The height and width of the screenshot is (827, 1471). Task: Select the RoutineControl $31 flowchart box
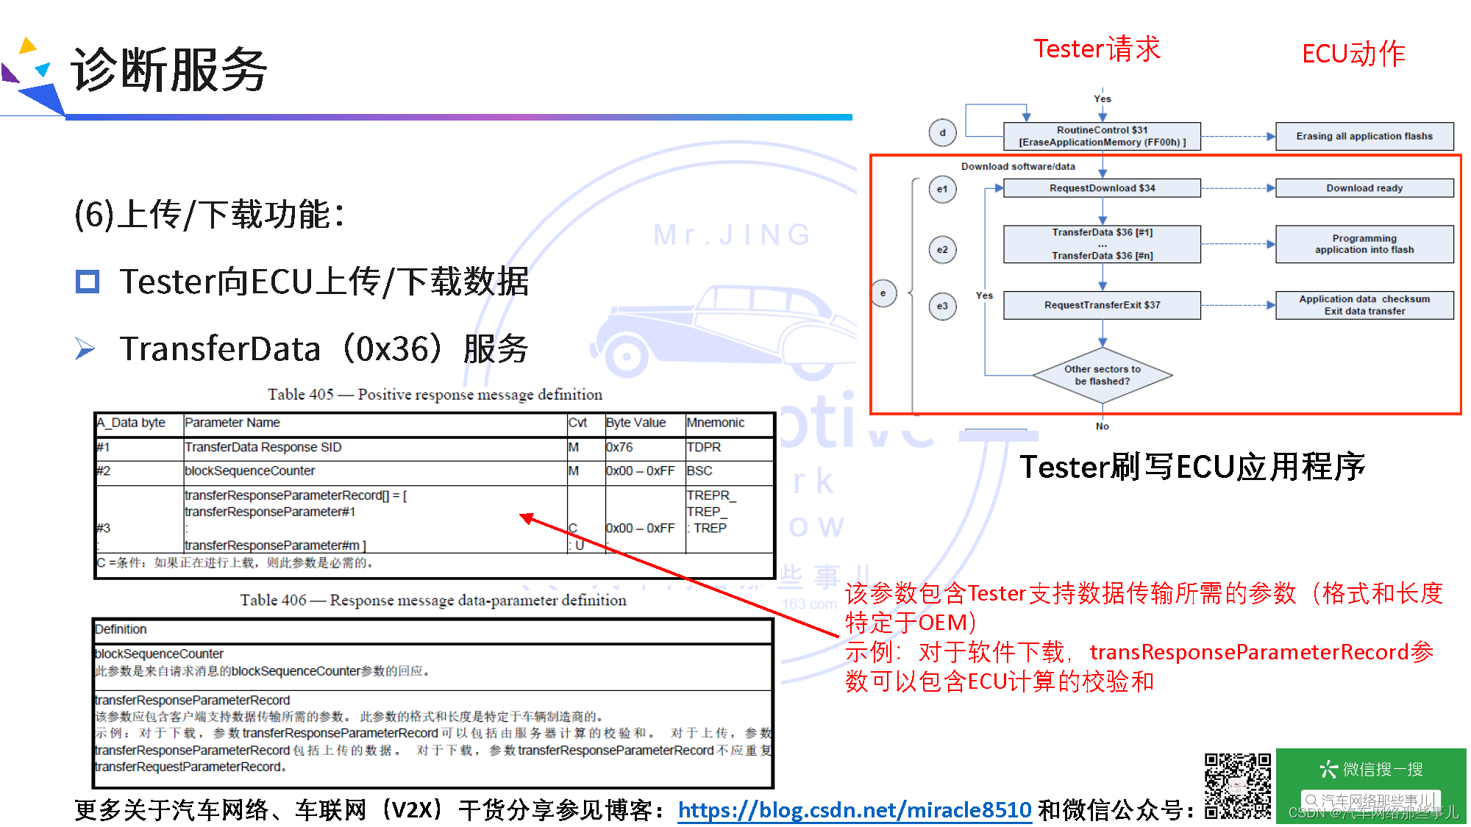[x=1102, y=136]
